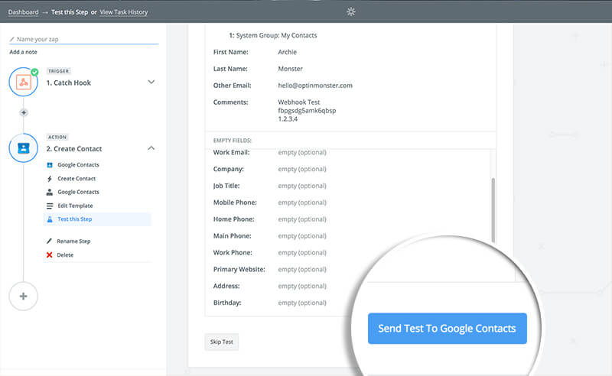Screen dimensions: 612x376
Task: Click the Edit Template lines icon
Action: [50, 206]
